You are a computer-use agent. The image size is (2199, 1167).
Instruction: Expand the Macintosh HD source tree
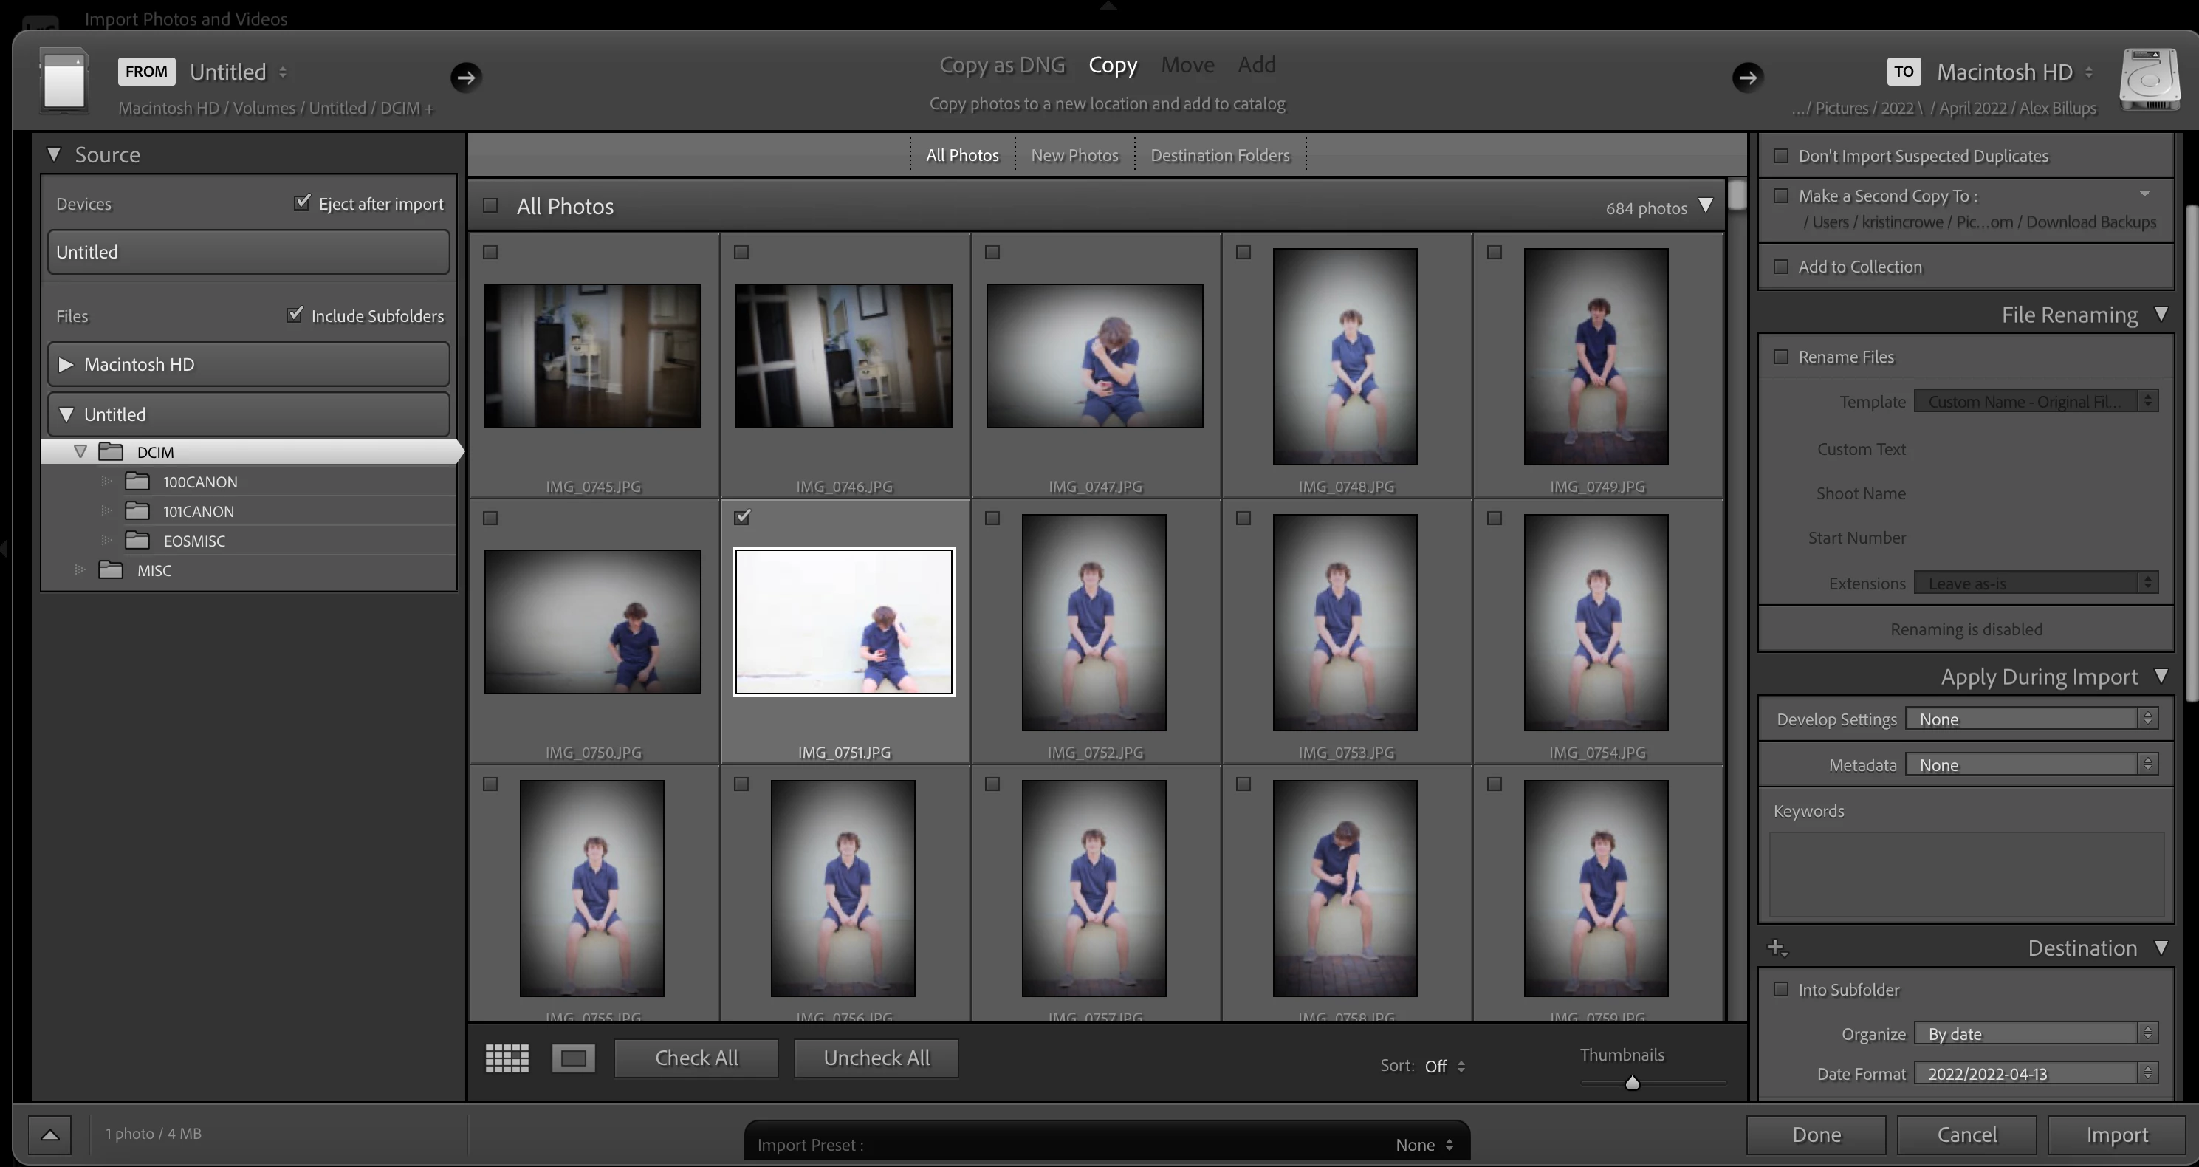coord(66,365)
